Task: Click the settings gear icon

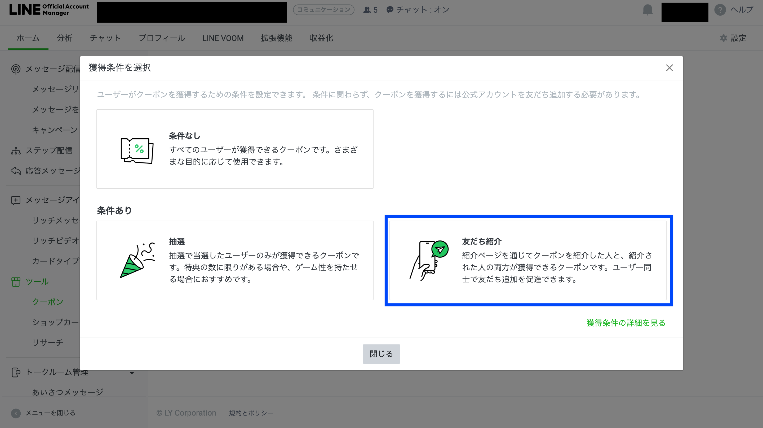Action: point(723,38)
